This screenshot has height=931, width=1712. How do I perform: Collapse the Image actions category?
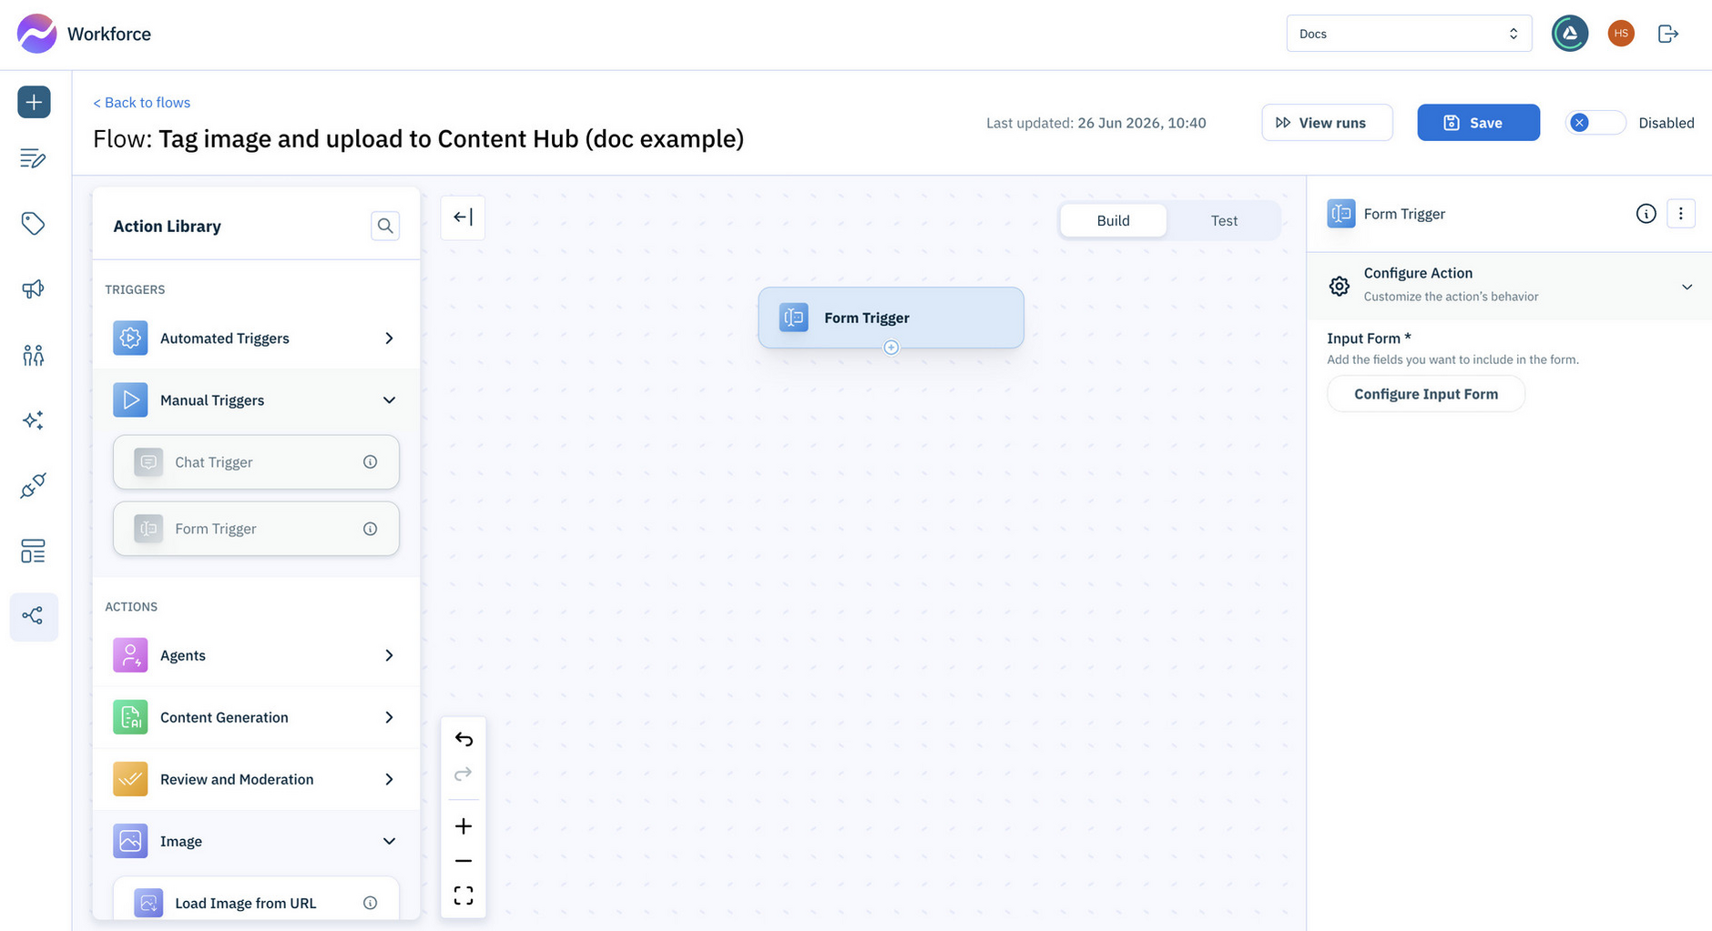click(256, 841)
